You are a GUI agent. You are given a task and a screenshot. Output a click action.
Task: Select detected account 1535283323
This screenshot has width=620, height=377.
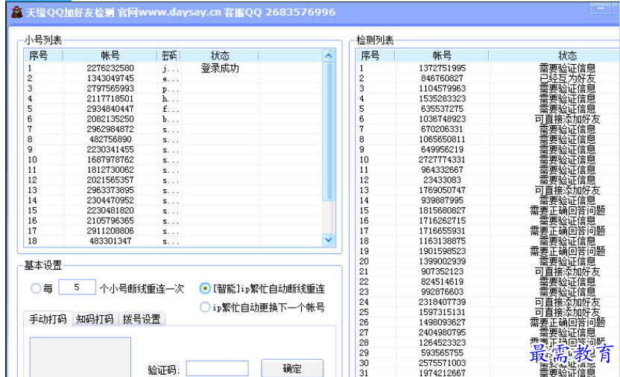(x=442, y=98)
